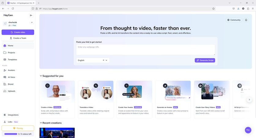Collapse the Recent creations section
This screenshot has height=138, width=256.
tap(41, 123)
